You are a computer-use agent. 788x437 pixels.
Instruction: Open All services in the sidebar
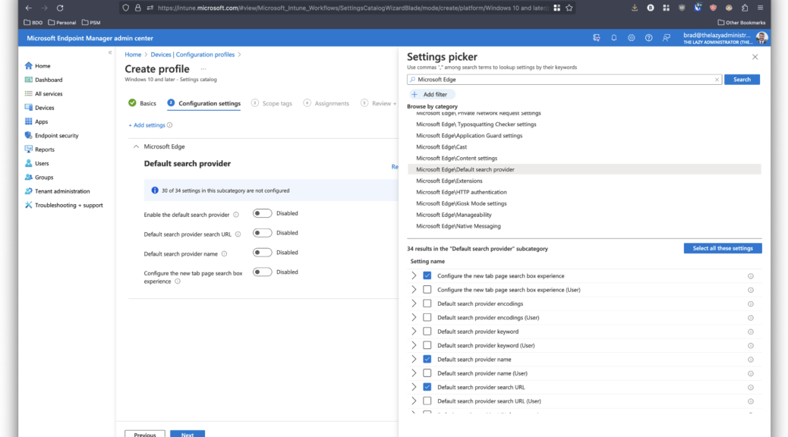[49, 94]
